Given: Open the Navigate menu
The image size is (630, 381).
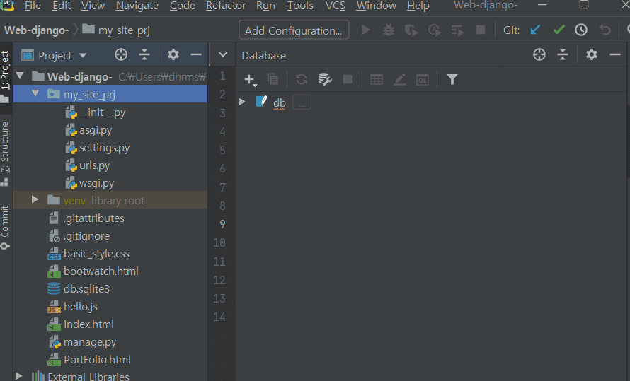Looking at the screenshot, I should click(x=137, y=6).
